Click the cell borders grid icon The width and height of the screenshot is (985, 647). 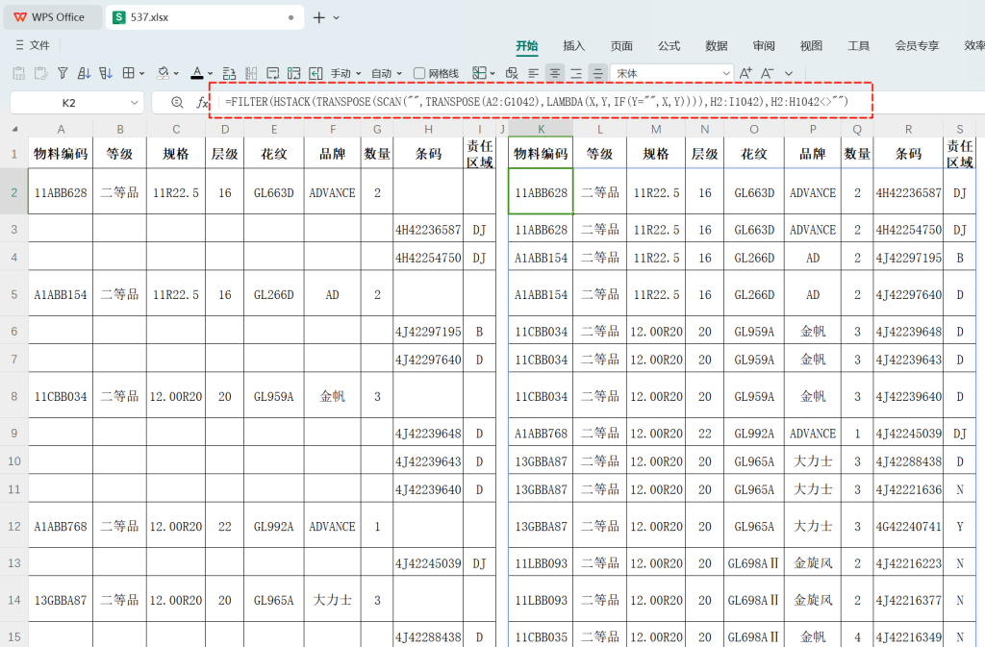point(128,73)
